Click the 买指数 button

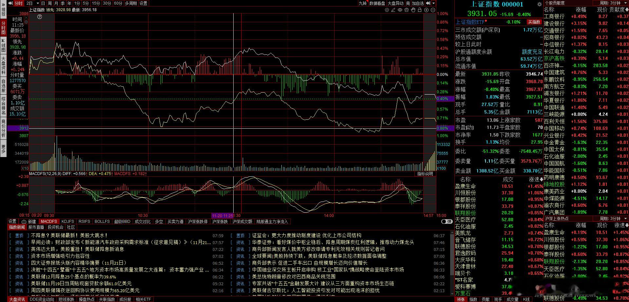534,22
